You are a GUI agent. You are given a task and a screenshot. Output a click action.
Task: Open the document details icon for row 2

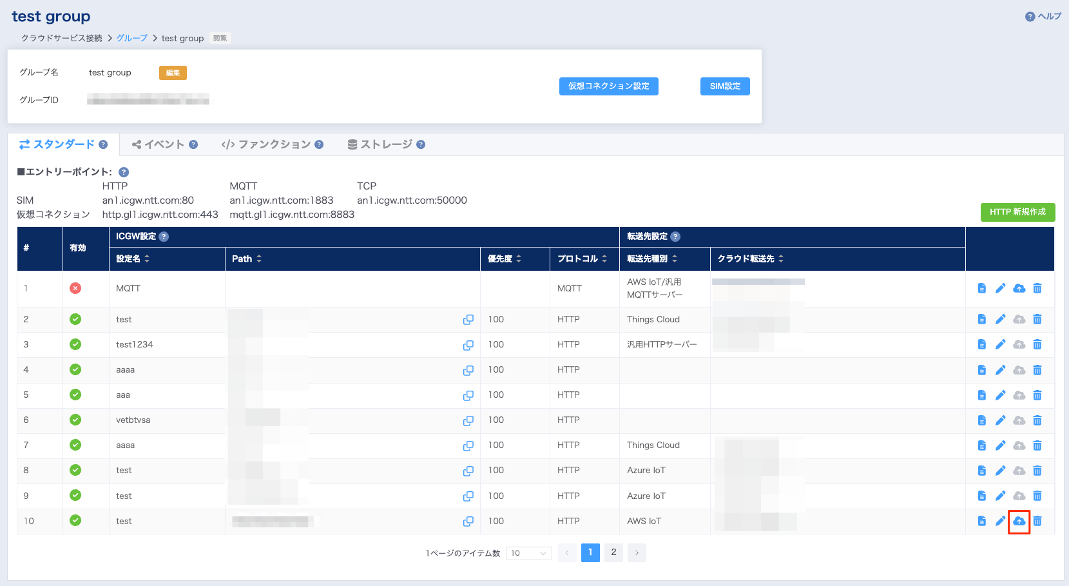[x=981, y=319]
